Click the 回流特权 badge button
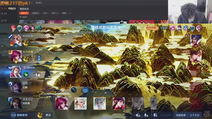 (x=151, y=28)
